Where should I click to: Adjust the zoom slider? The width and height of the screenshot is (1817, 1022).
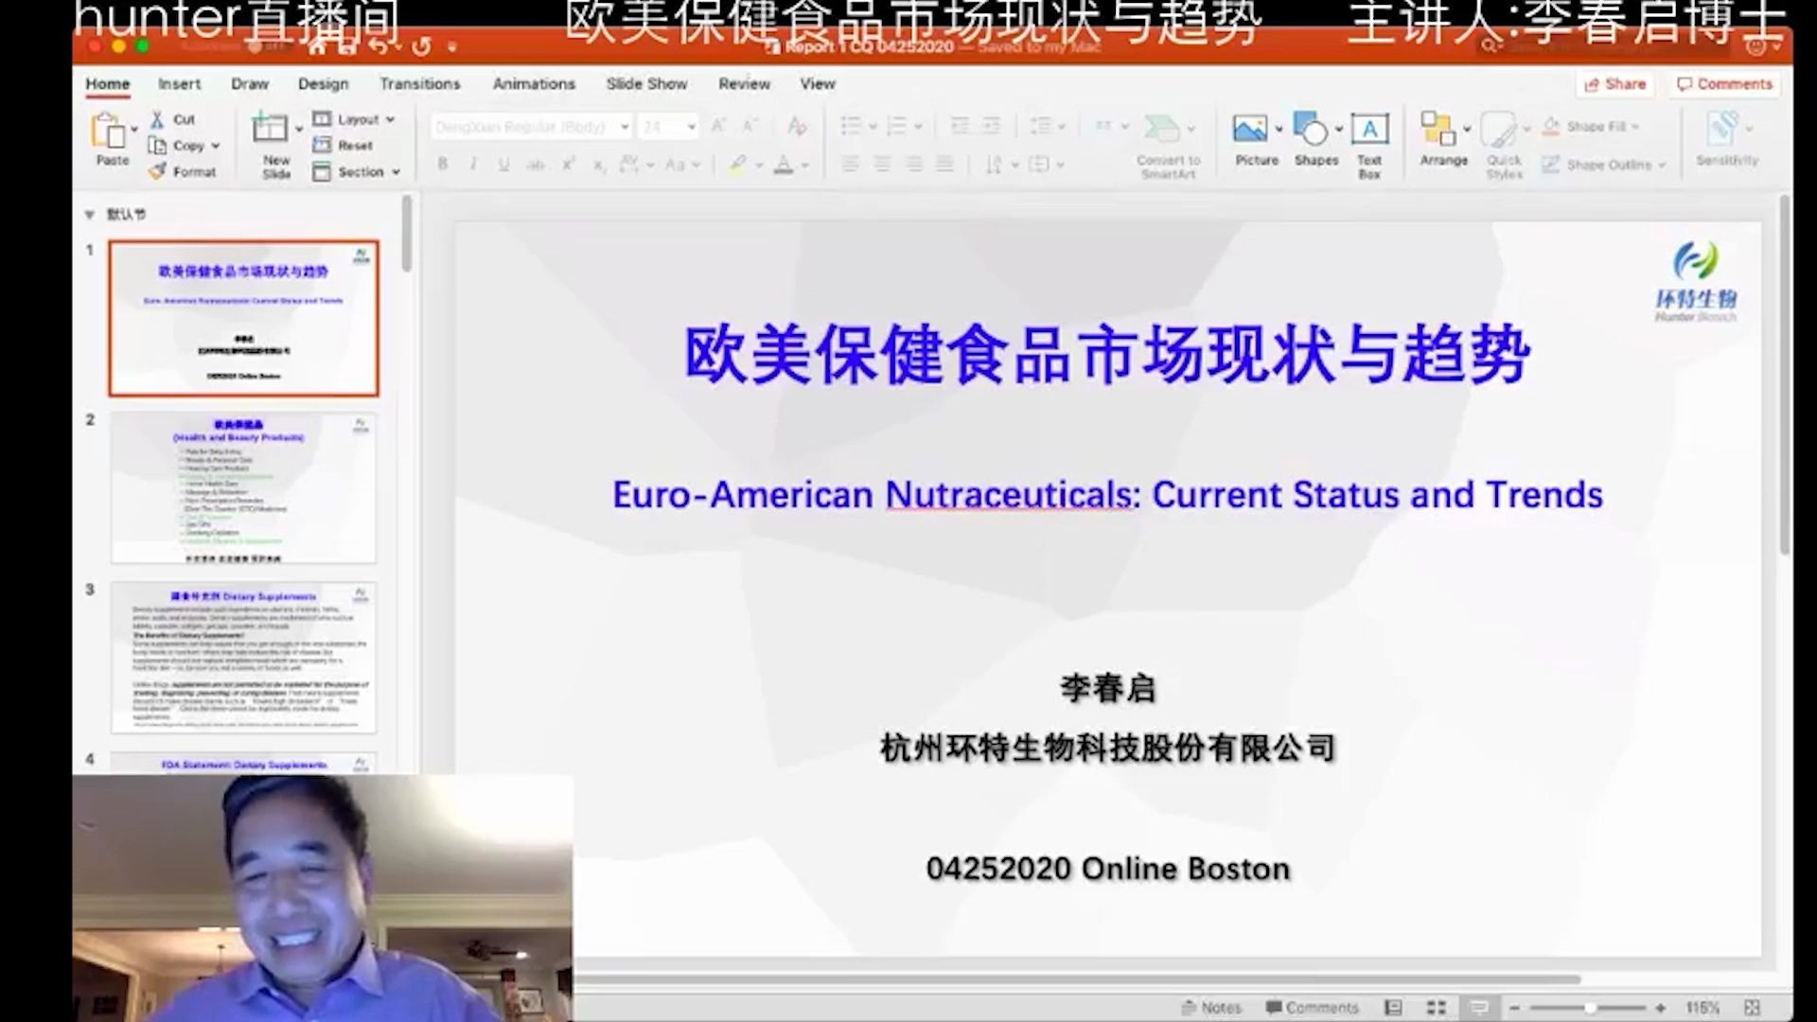pos(1589,1009)
